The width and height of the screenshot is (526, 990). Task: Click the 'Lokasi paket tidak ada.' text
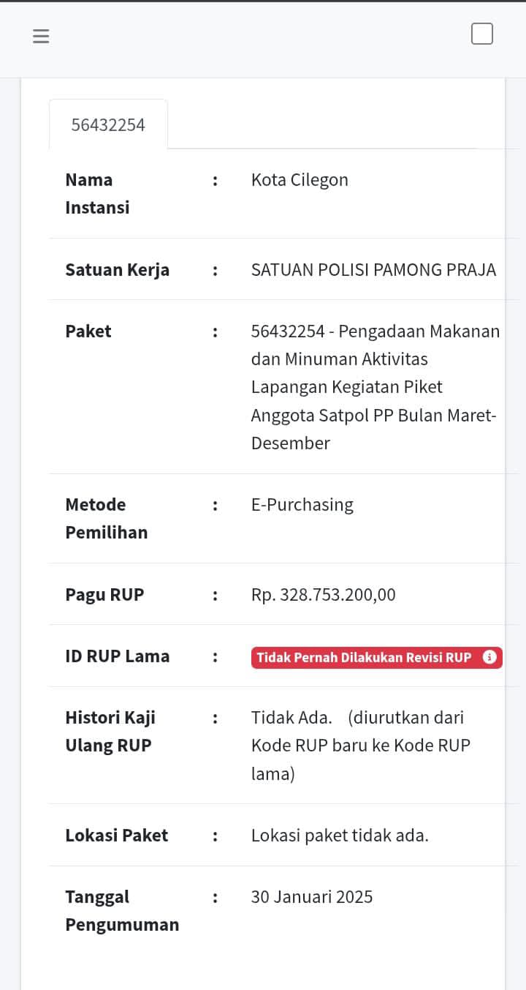(340, 836)
